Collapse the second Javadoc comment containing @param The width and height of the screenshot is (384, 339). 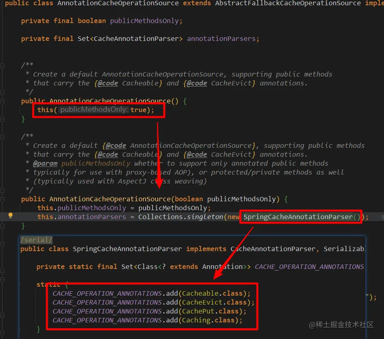[2, 137]
